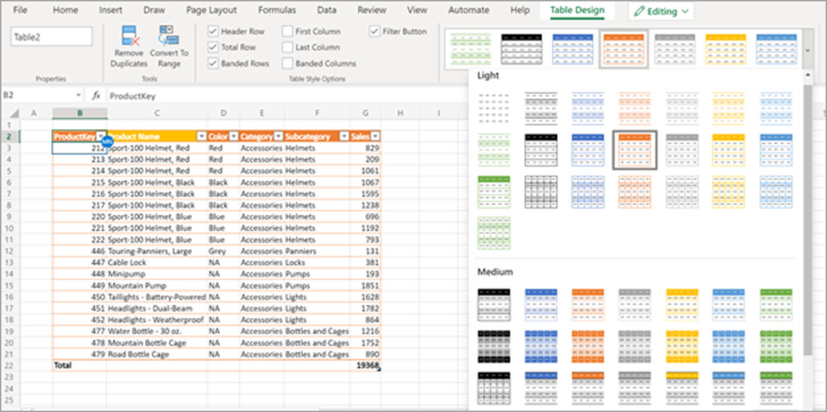Click the fx insert function icon

tap(96, 96)
